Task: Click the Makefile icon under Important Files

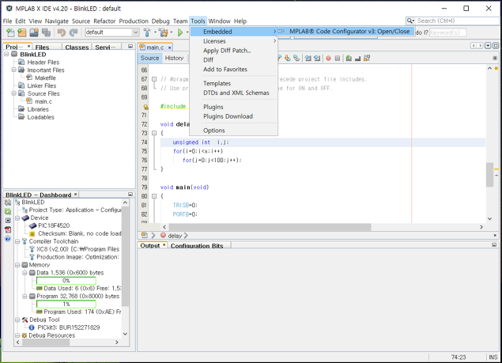Action: pos(29,78)
